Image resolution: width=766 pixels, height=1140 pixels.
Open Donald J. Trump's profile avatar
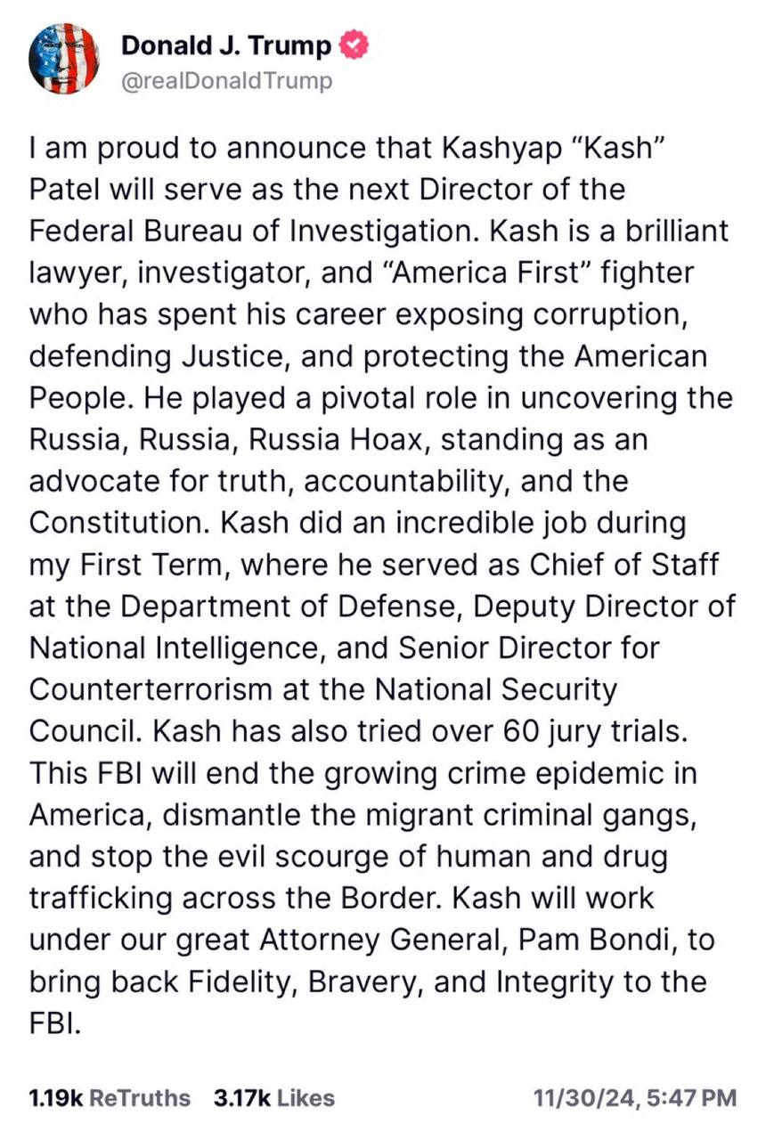pos(64,60)
